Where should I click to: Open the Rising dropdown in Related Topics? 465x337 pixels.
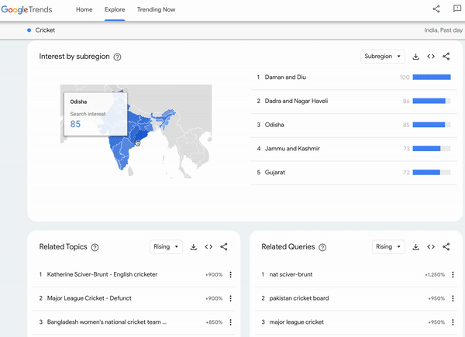[x=166, y=247]
